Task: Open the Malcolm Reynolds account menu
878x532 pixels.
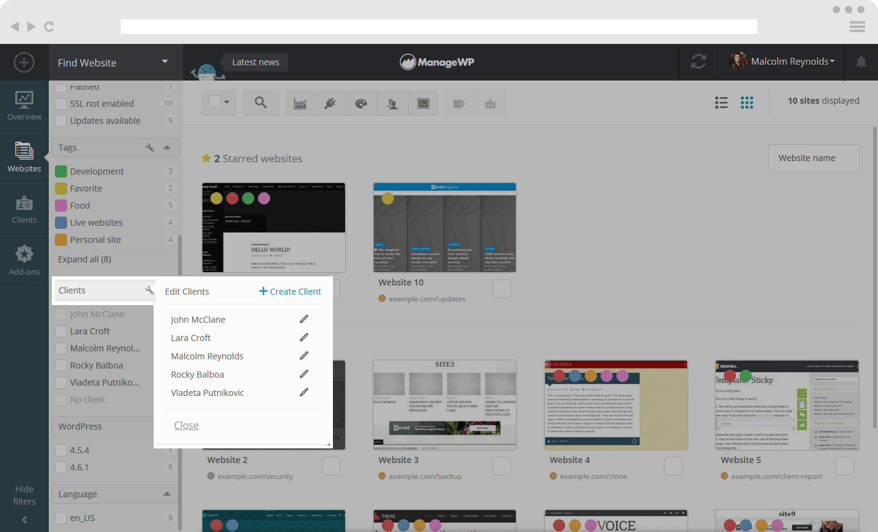Action: click(x=782, y=62)
